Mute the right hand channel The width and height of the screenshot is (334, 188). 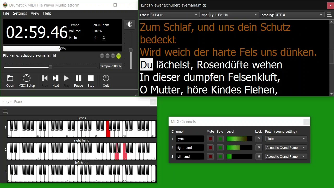click(210, 148)
